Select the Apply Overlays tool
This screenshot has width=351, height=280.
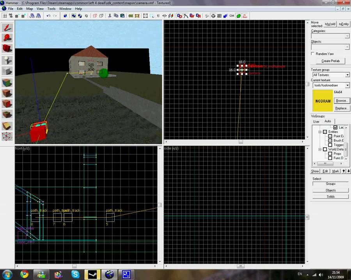pyautogui.click(x=7, y=114)
